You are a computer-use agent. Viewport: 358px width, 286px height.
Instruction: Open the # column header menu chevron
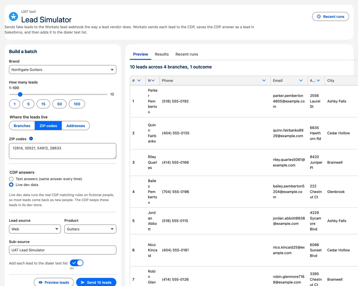[x=139, y=80]
